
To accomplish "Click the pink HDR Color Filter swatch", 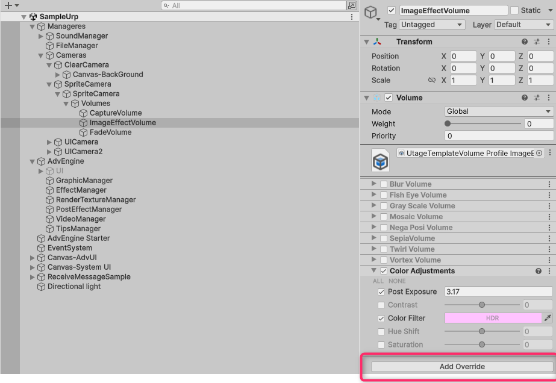I will [x=493, y=318].
